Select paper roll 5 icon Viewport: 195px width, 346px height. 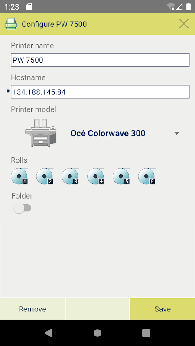pyautogui.click(x=121, y=176)
